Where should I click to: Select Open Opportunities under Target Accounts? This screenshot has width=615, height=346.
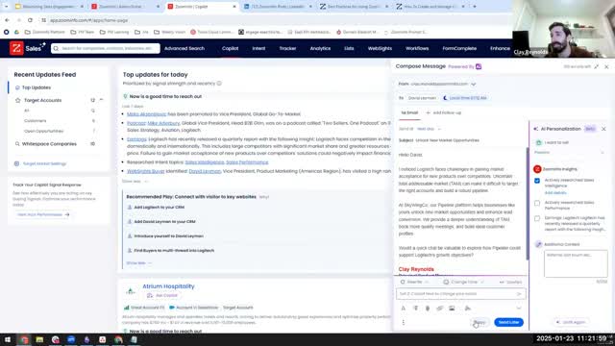[43, 131]
